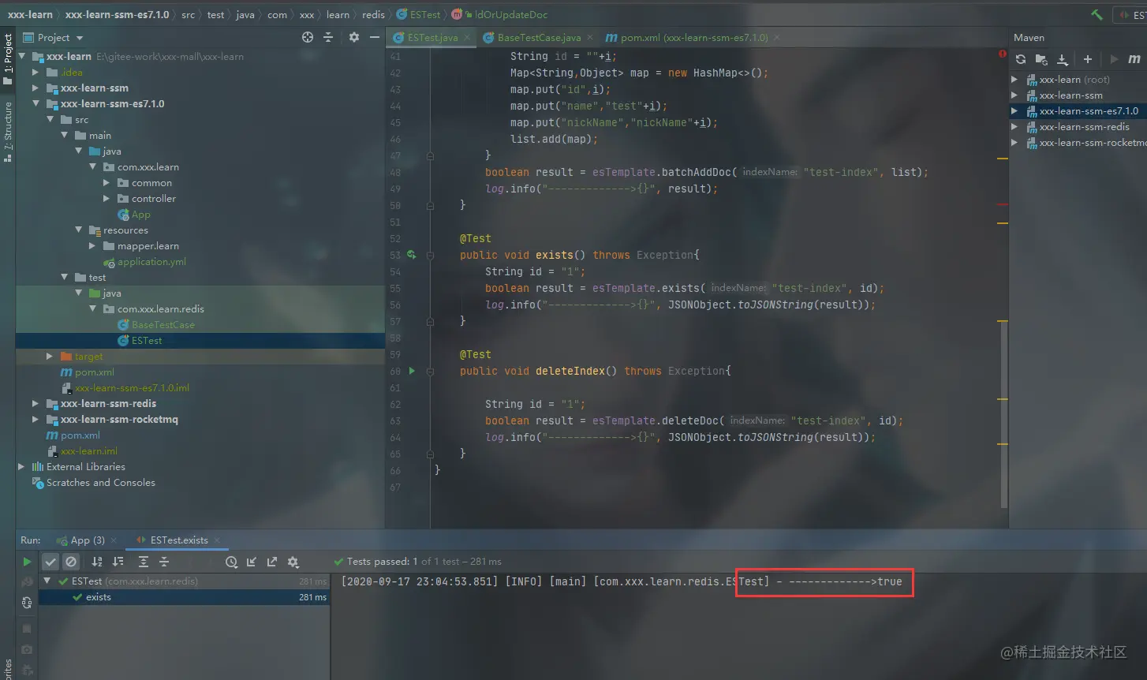Collapse the exists() method code fold
Viewport: 1147px width, 680px height.
click(430, 256)
